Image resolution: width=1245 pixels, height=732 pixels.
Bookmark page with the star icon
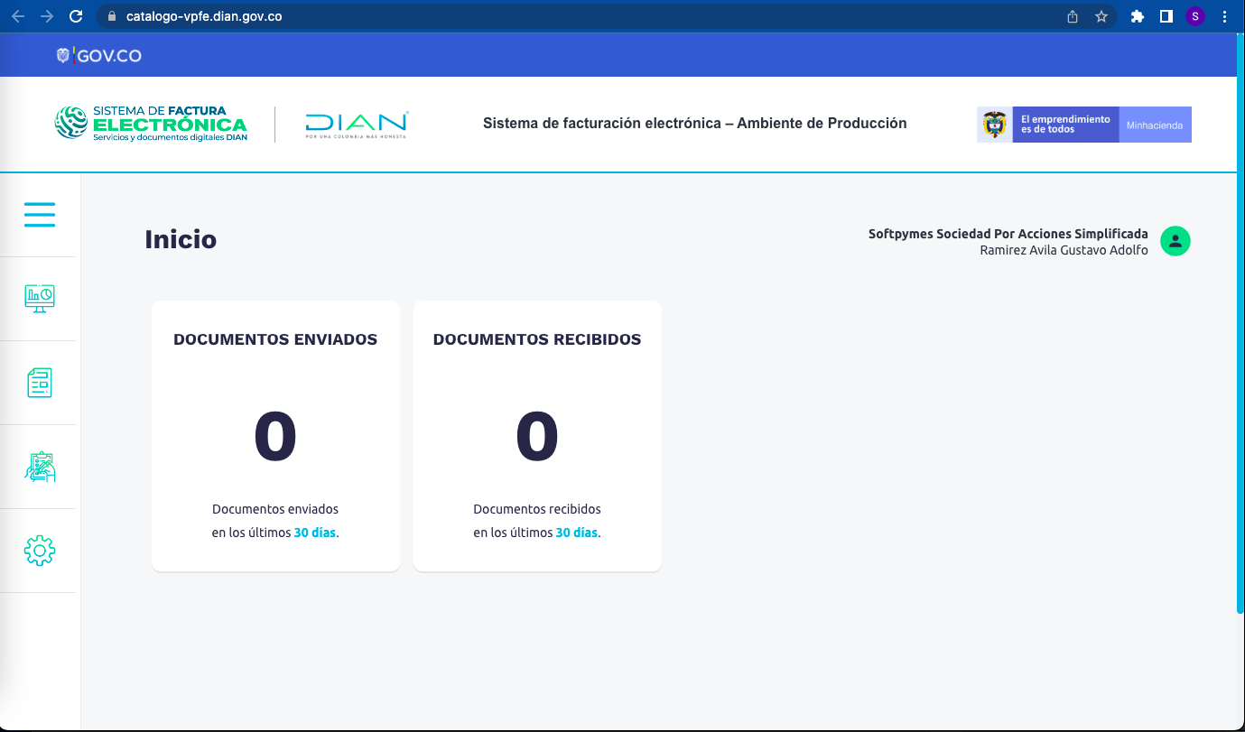pyautogui.click(x=1101, y=16)
